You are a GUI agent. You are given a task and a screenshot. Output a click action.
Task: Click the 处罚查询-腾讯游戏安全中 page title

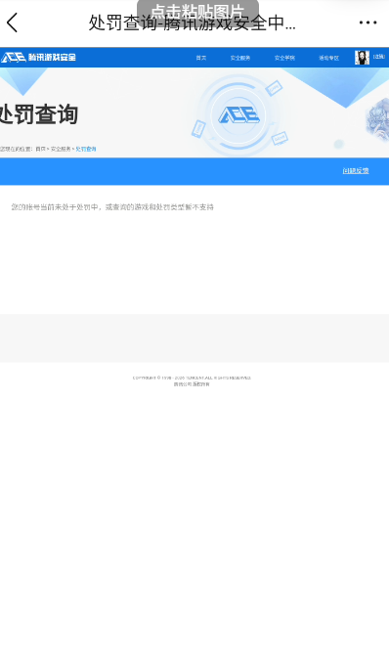(x=193, y=22)
